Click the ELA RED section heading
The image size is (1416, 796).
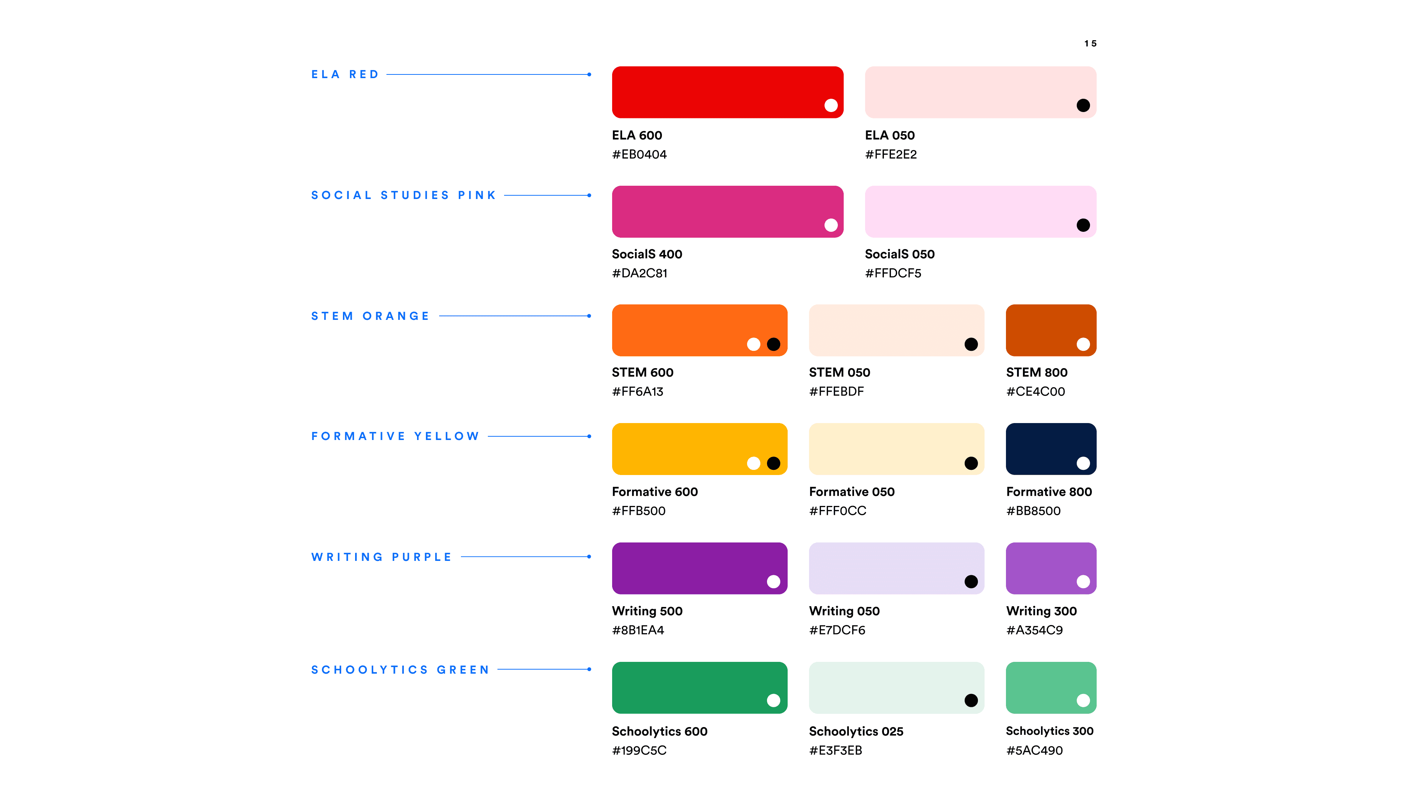345,74
